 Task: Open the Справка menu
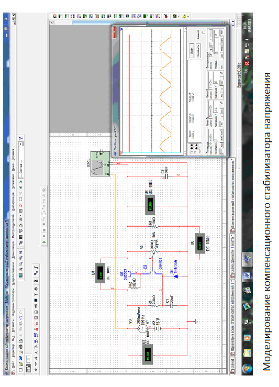(x=13, y=154)
